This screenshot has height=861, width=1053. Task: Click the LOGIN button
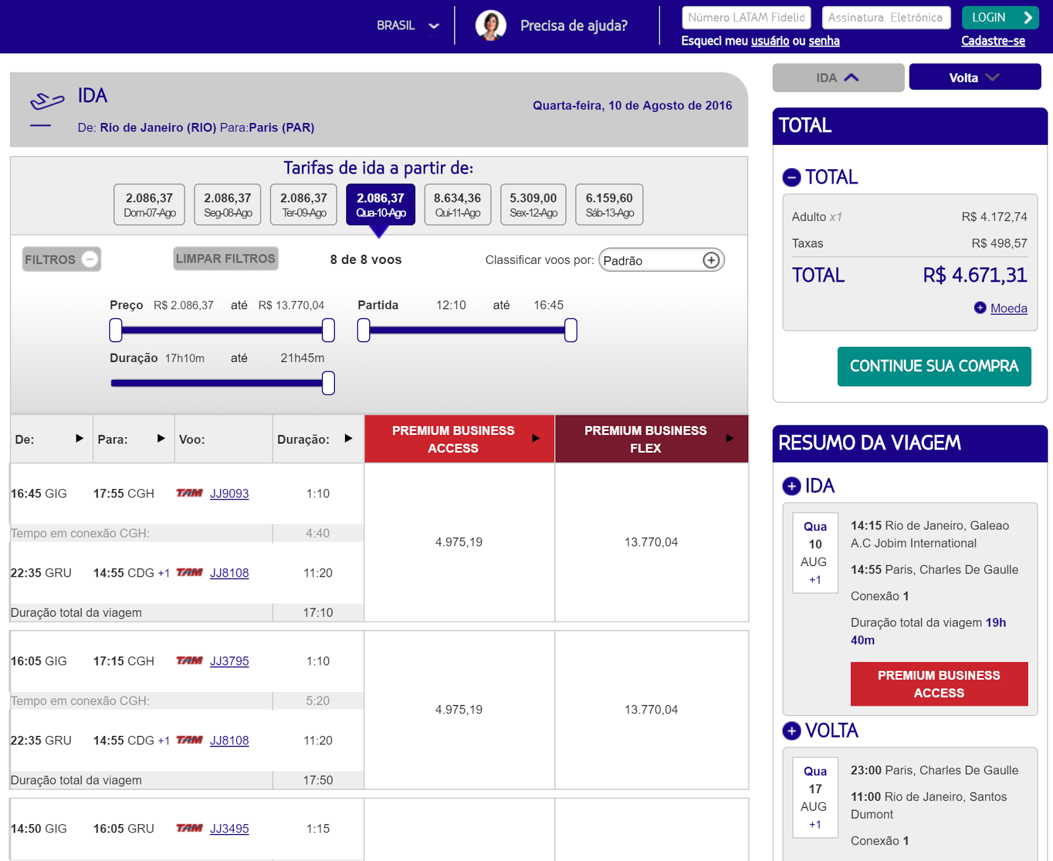tap(1000, 18)
